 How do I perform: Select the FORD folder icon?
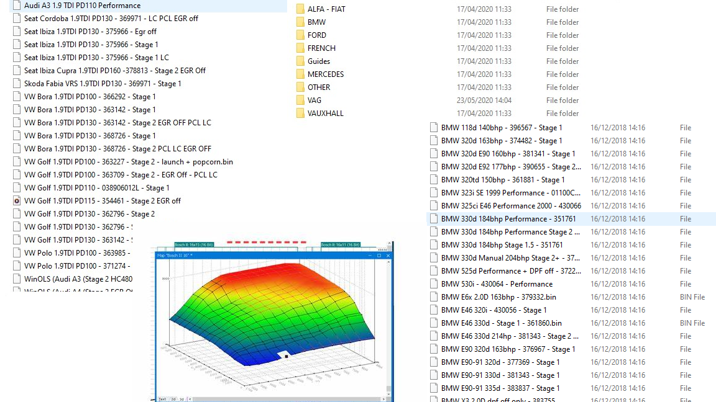300,35
